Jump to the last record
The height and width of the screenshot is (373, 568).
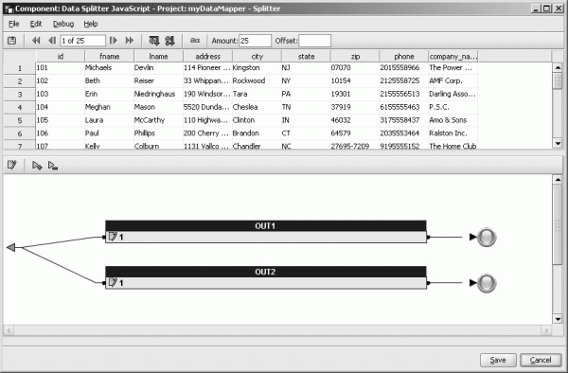point(130,41)
